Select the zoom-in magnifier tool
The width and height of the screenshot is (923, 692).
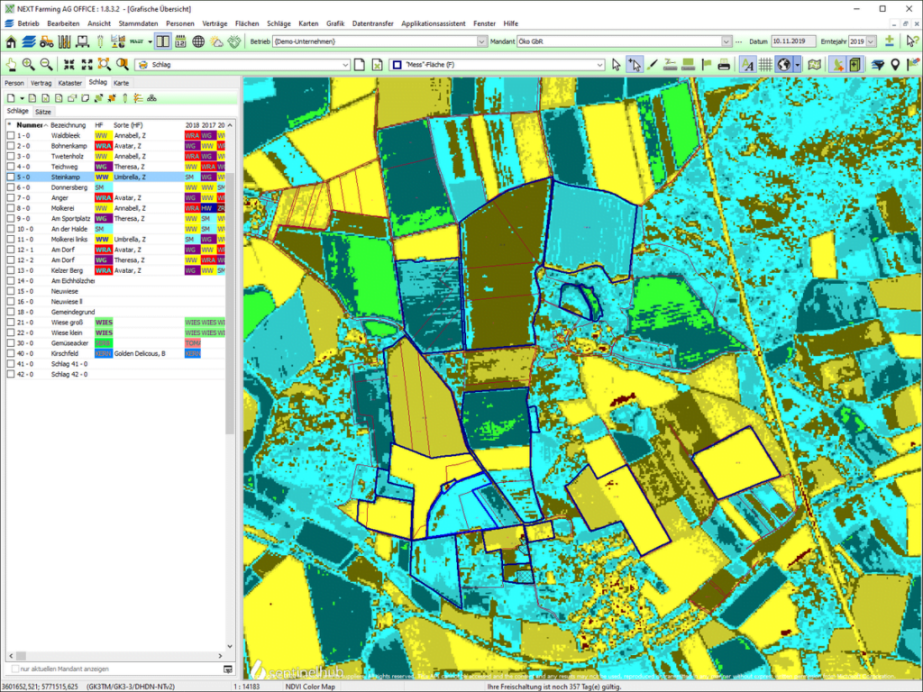click(28, 64)
